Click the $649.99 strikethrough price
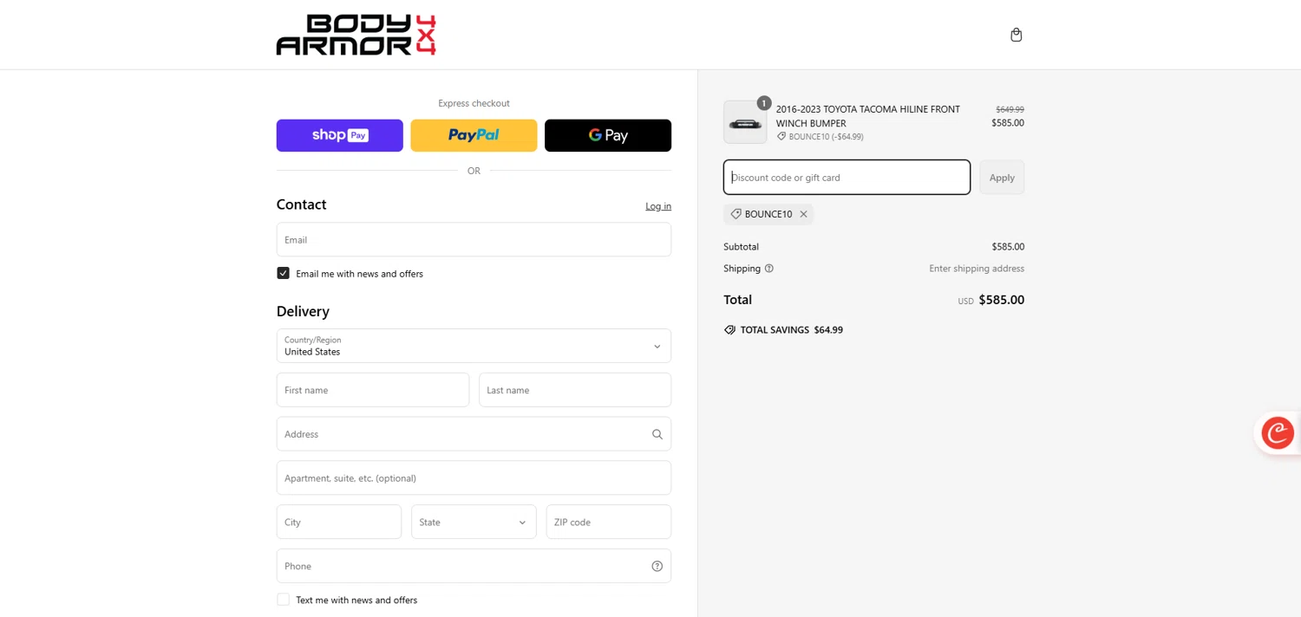The width and height of the screenshot is (1301, 617). (1010, 109)
